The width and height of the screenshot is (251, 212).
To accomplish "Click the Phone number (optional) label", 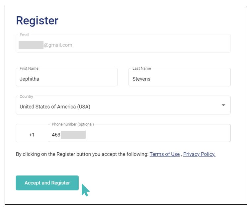I will pos(73,124).
